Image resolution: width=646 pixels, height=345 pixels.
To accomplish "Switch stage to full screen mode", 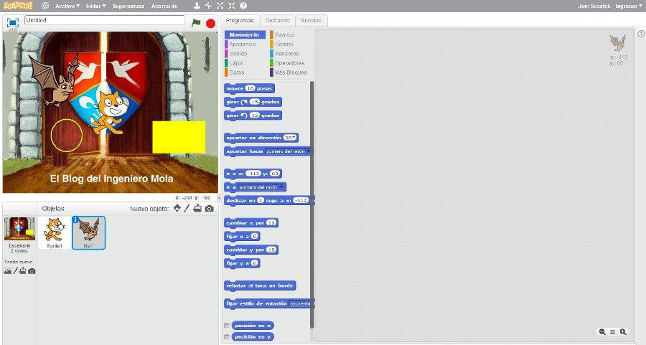I will 13,23.
